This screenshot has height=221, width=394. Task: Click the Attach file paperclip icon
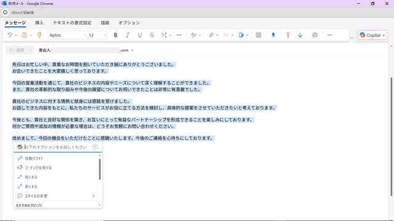(211, 35)
